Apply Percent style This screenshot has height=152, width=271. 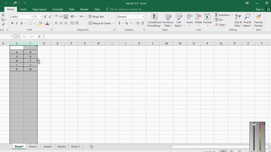tap(127, 23)
